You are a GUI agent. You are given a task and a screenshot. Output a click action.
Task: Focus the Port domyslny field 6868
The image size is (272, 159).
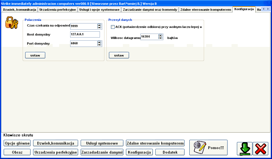pyautogui.click(x=84, y=43)
